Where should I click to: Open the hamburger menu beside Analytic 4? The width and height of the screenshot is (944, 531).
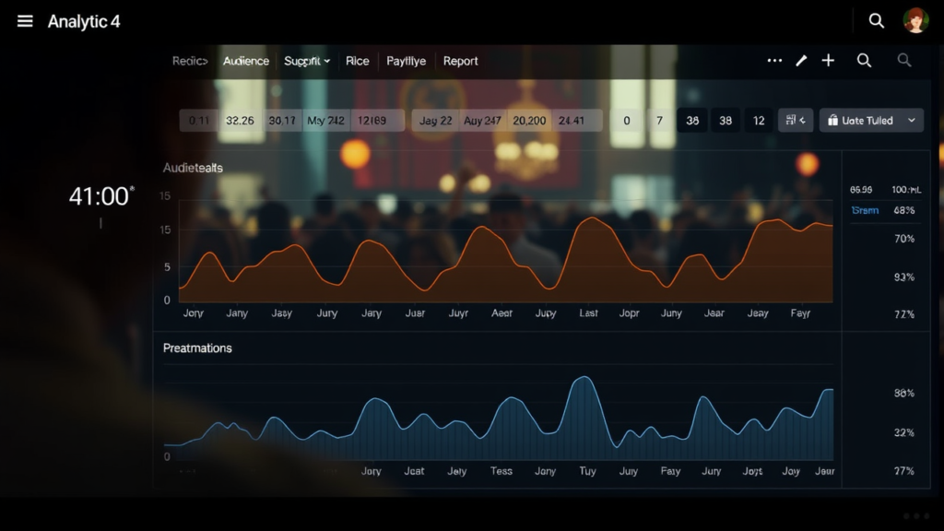coord(25,21)
